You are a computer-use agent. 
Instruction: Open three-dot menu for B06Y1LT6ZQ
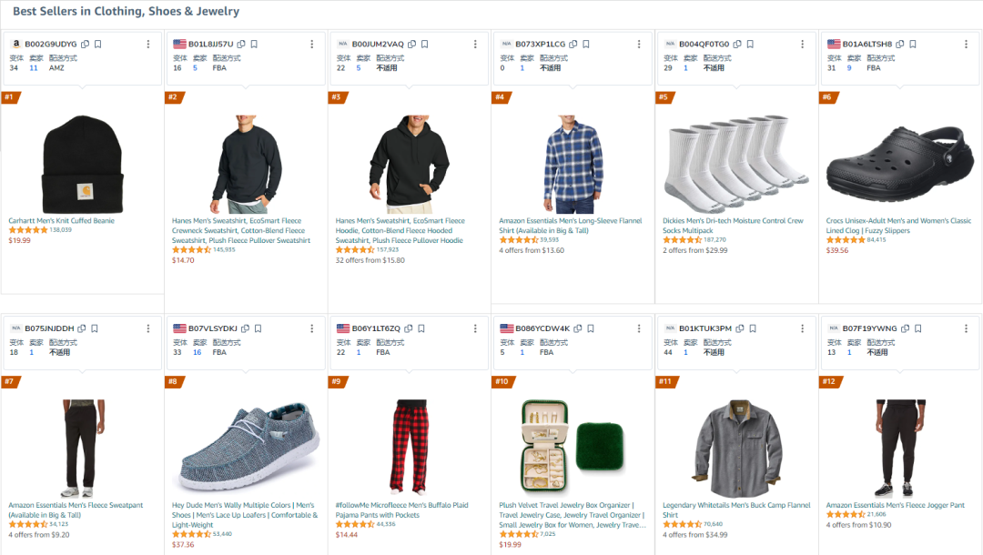[x=474, y=328]
